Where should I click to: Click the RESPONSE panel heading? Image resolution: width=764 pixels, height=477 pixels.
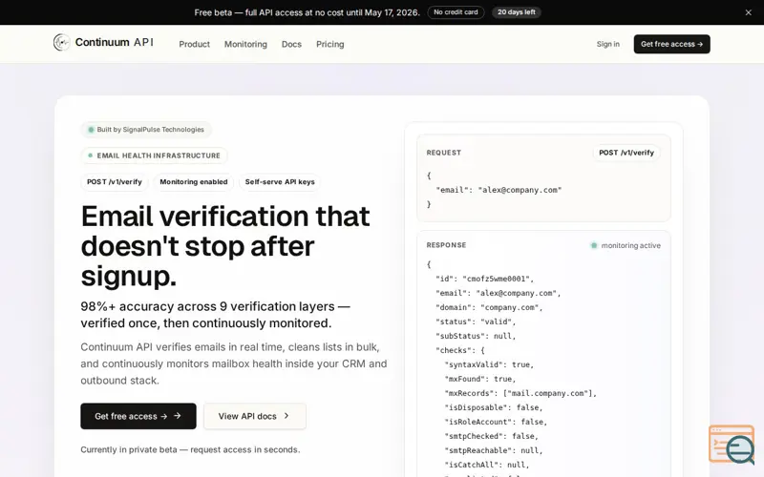[x=446, y=245]
